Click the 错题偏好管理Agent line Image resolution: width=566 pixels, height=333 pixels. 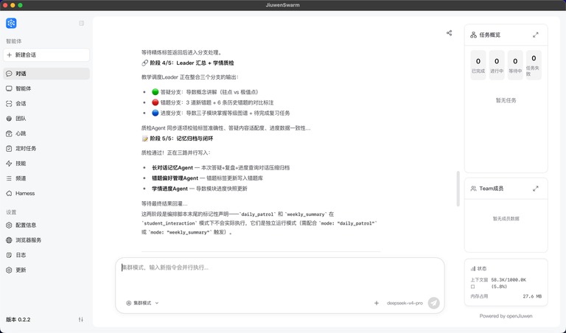coord(207,178)
